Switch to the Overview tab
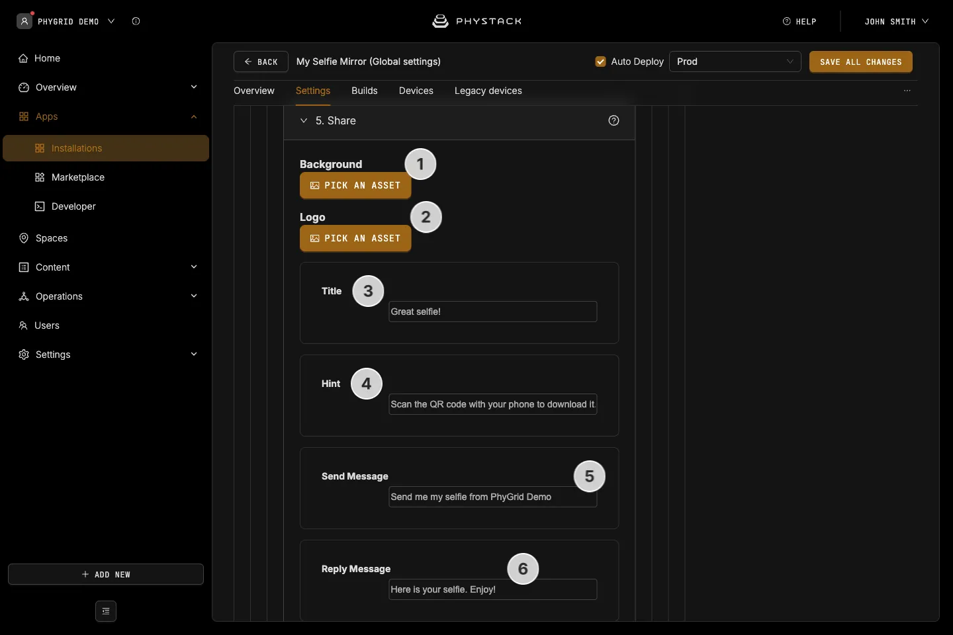Screen dimensions: 953x635 pyautogui.click(x=254, y=91)
